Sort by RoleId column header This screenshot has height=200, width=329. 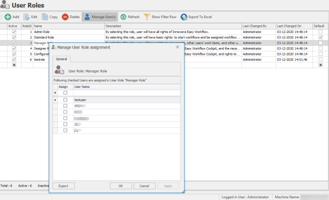tap(27, 26)
